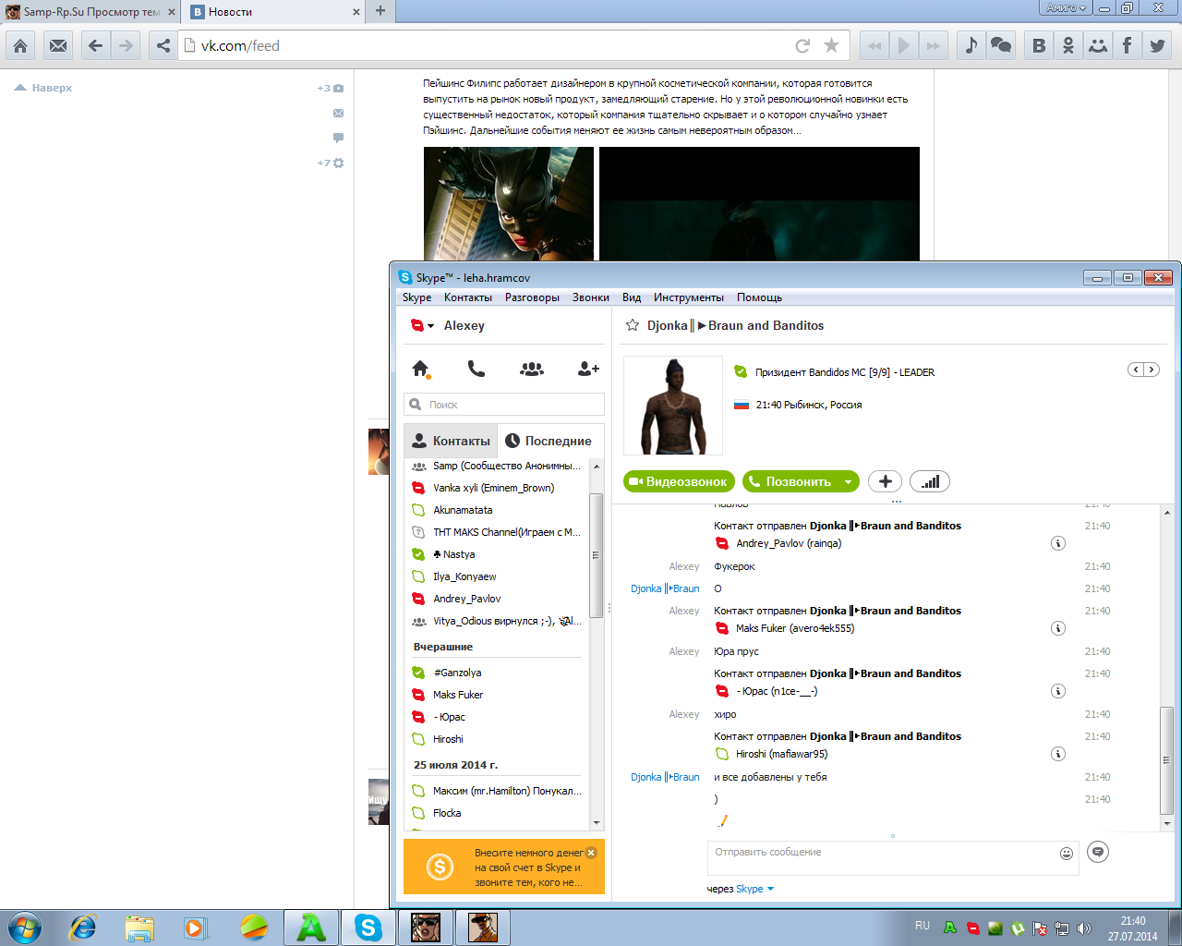This screenshot has width=1182, height=946.
Task: Expand Позвонить call options arrow
Action: tap(848, 481)
